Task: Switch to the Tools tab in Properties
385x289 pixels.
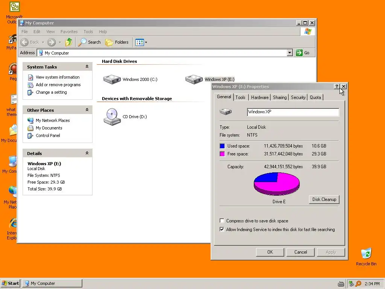Action: 240,97
